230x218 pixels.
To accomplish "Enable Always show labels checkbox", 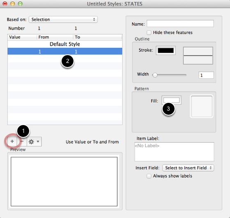I will (x=149, y=176).
